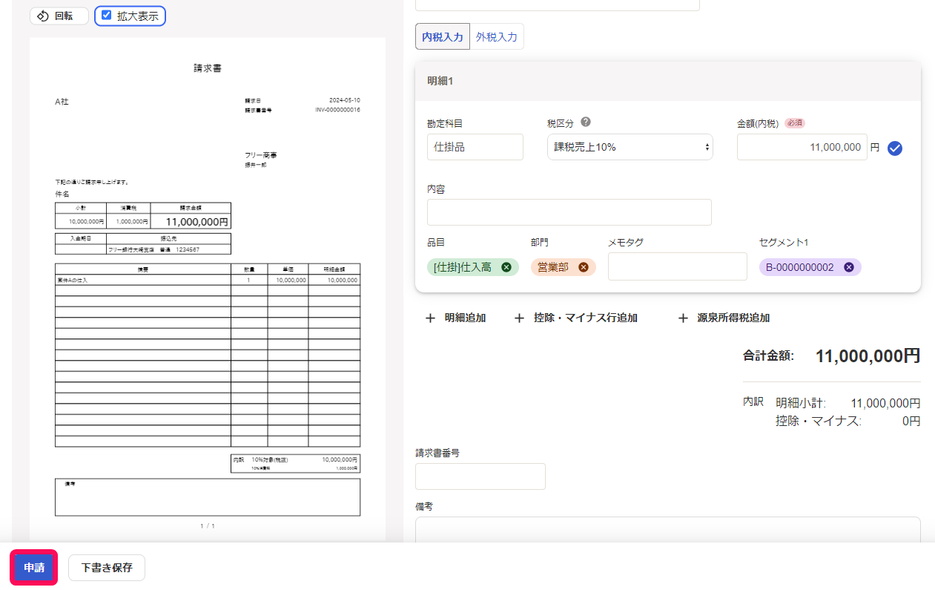The height and width of the screenshot is (590, 935).
Task: Remove the [仕掛]仕入高 item tag
Action: coord(506,267)
